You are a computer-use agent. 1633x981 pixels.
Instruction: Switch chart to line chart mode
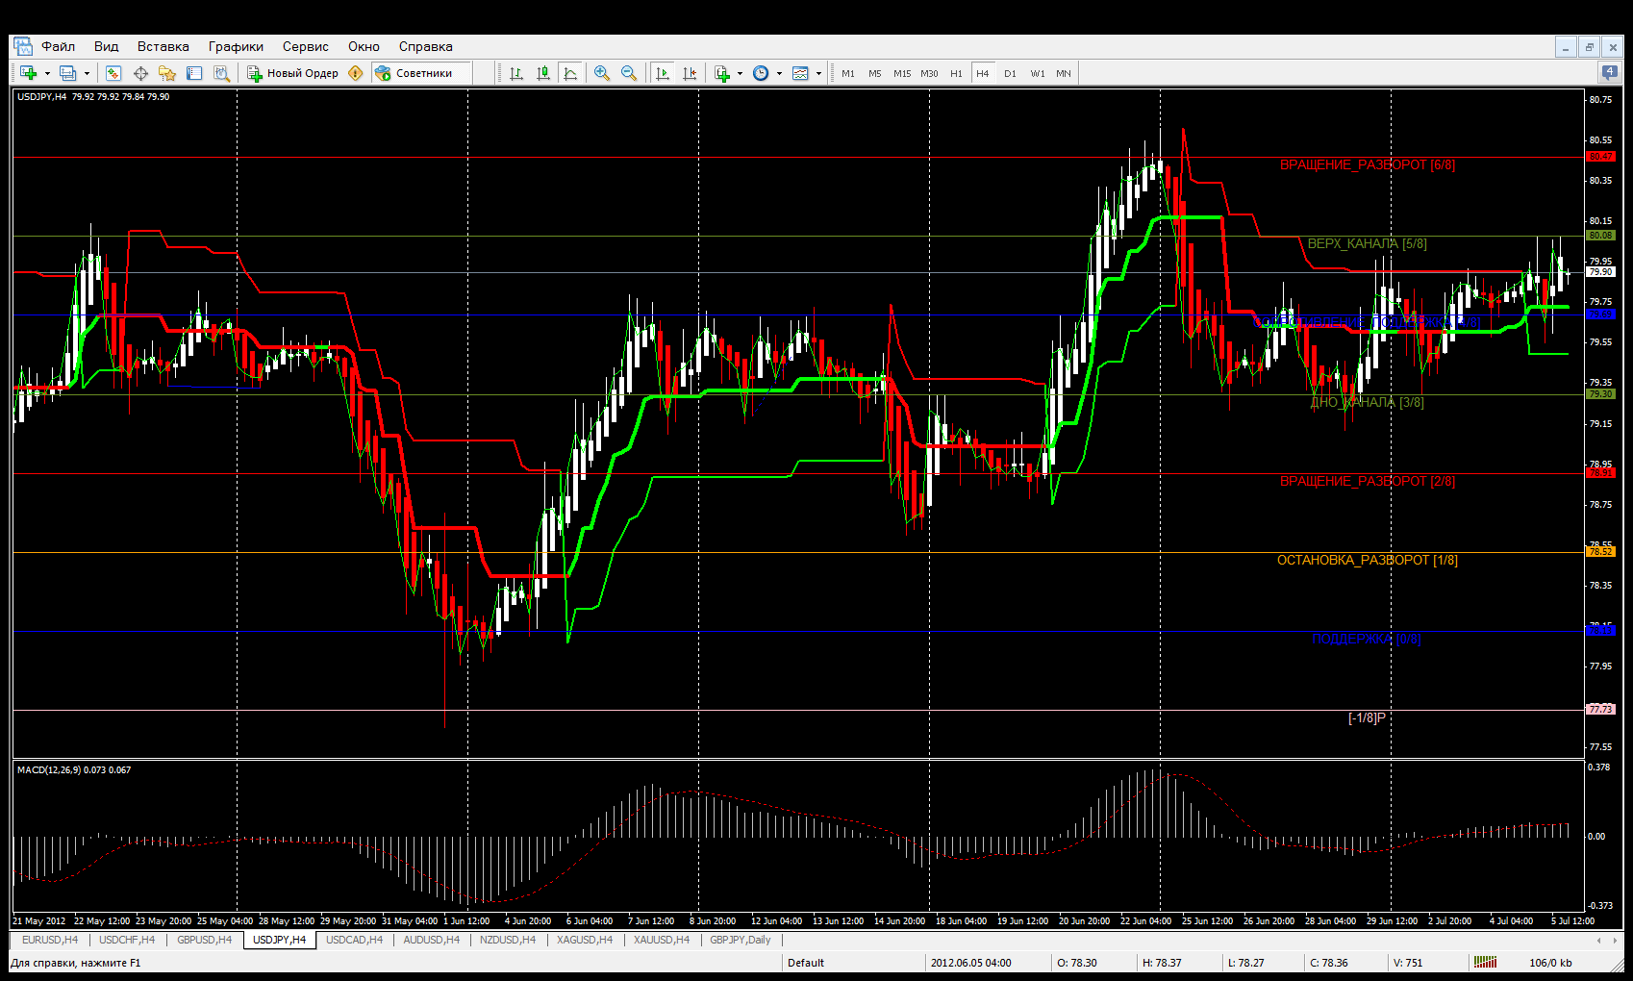pos(570,73)
